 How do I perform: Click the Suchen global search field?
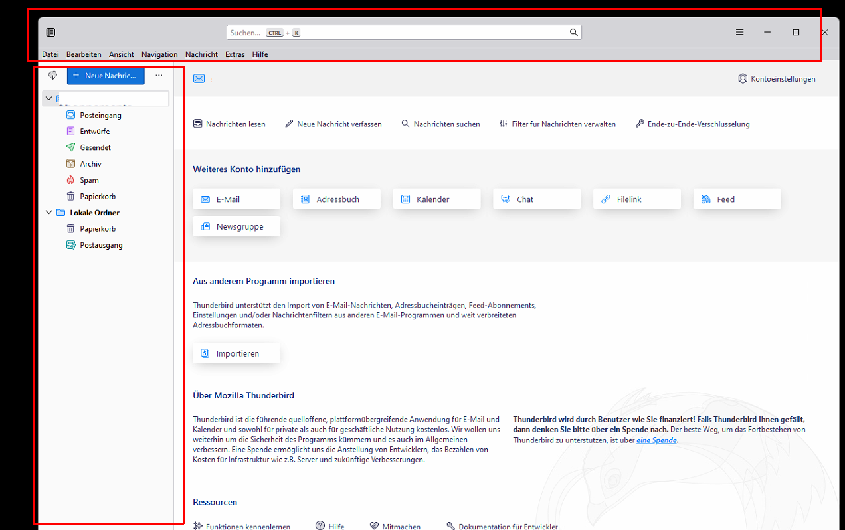[404, 32]
